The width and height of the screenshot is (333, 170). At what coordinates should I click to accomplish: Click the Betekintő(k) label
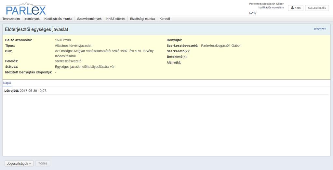click(x=177, y=57)
